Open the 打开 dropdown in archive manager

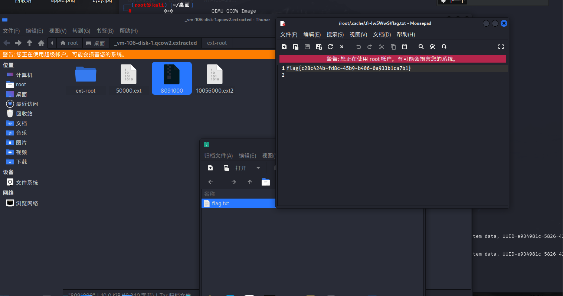coord(258,168)
